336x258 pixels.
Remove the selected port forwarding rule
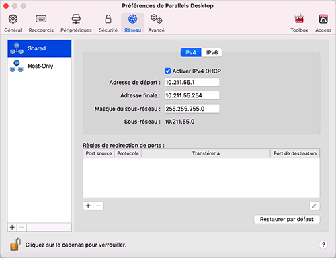click(x=98, y=206)
